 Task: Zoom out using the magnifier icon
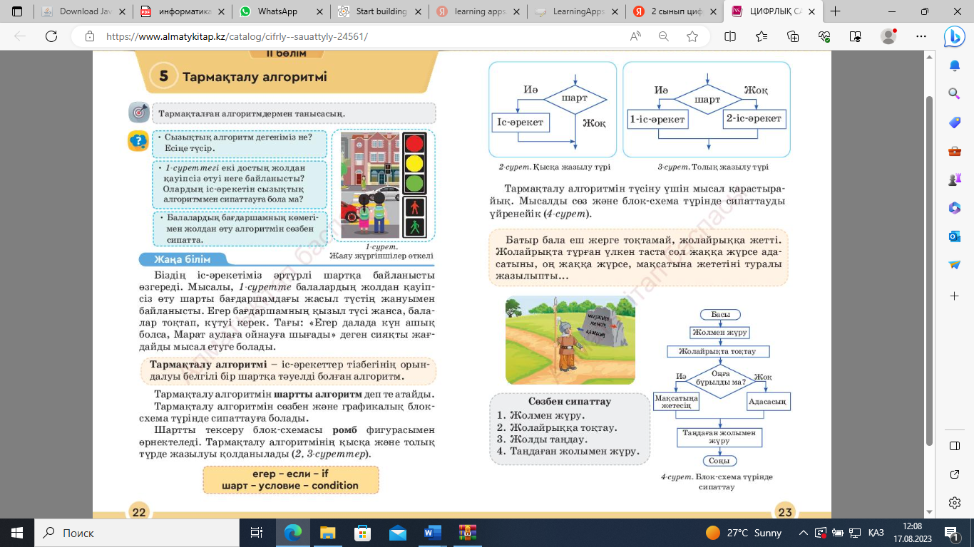664,36
